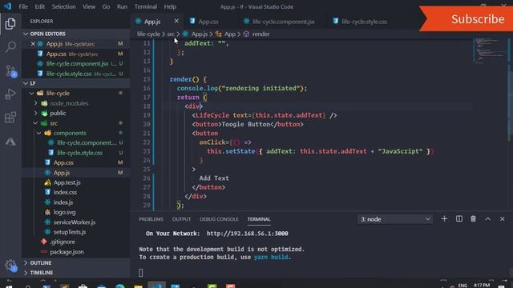Click life-cycle in the breadcrumb path
Image resolution: width=513 pixels, height=288 pixels.
click(x=148, y=34)
